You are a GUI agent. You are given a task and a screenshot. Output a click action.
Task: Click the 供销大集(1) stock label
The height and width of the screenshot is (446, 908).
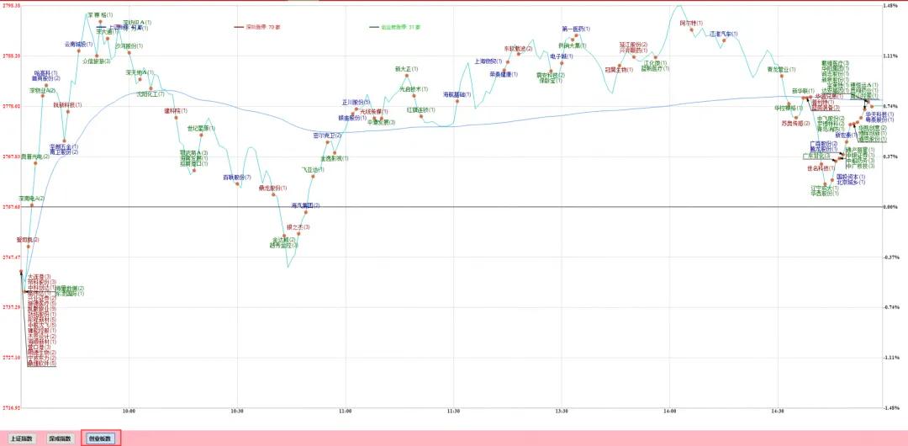(x=573, y=45)
